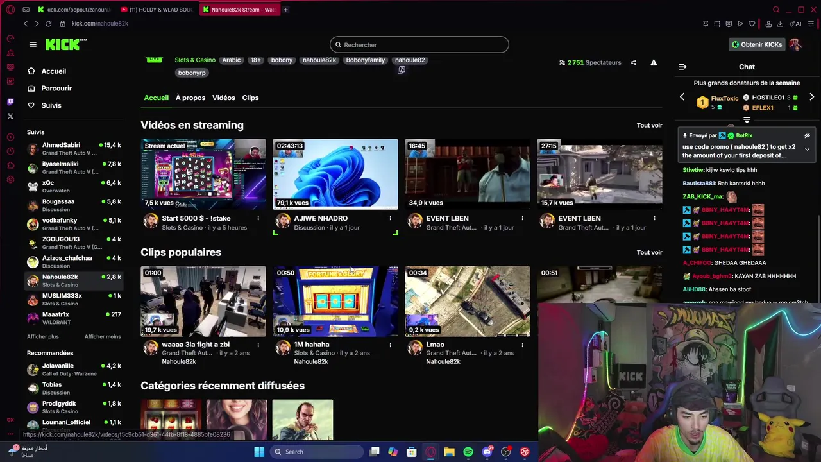
Task: Switch to the Accueil channel tab
Action: (x=156, y=98)
